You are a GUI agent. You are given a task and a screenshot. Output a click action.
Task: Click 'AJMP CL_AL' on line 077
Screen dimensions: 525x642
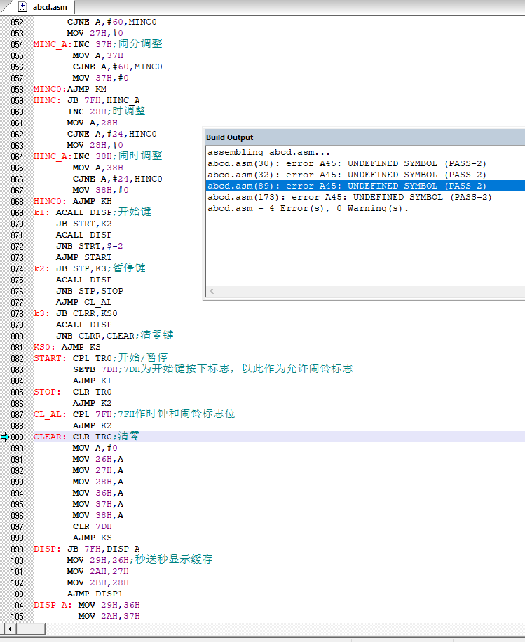click(83, 302)
